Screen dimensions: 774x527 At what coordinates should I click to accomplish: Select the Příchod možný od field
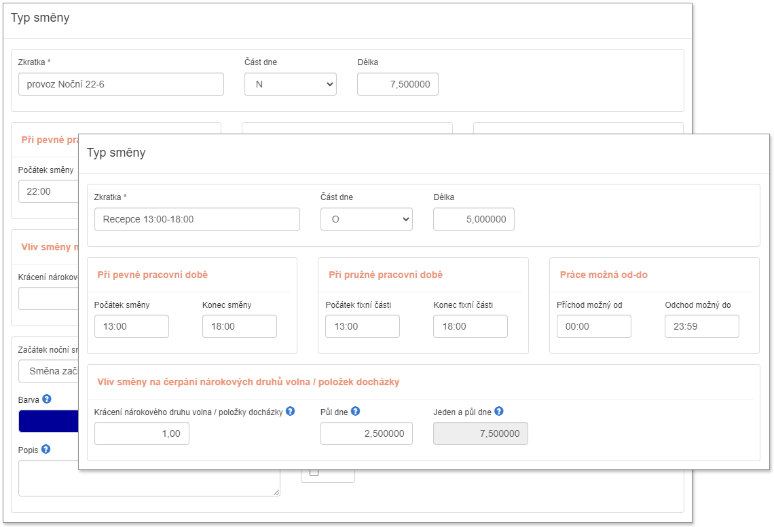(x=593, y=326)
